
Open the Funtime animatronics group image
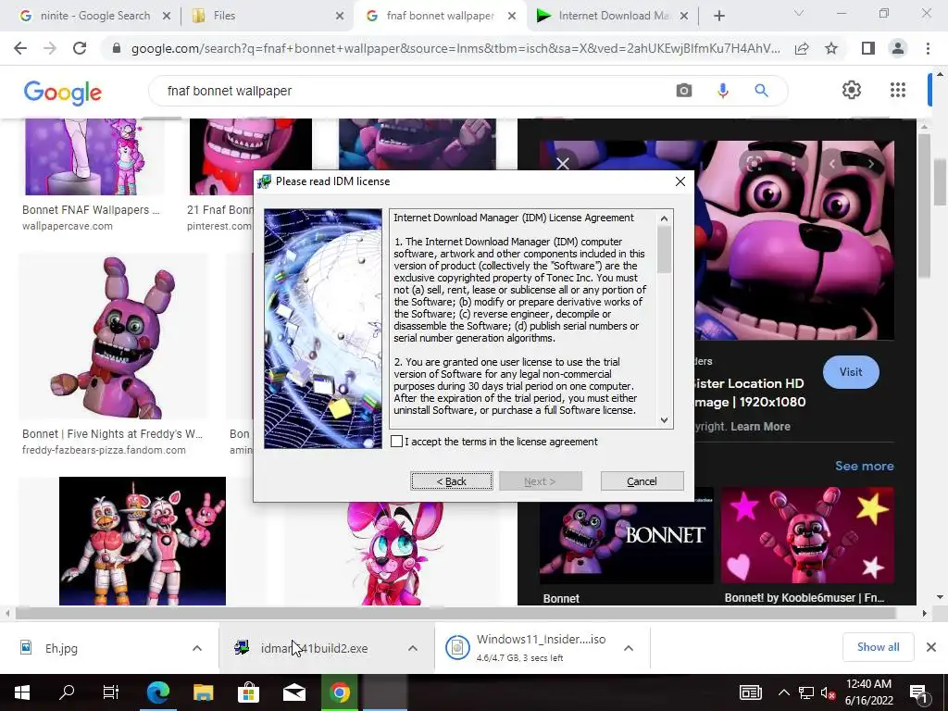[x=142, y=541]
